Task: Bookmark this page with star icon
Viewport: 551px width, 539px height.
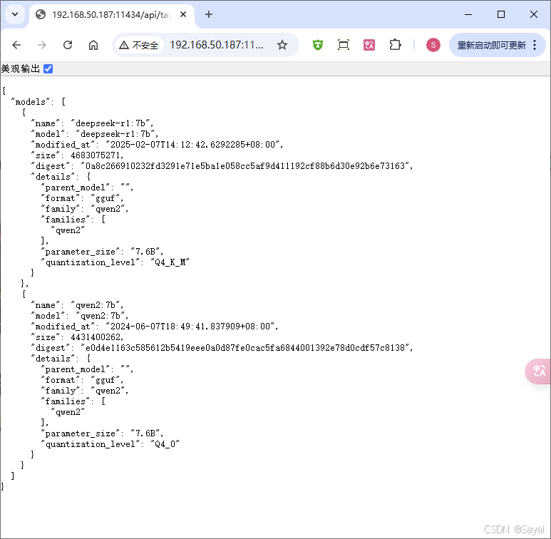Action: point(282,45)
